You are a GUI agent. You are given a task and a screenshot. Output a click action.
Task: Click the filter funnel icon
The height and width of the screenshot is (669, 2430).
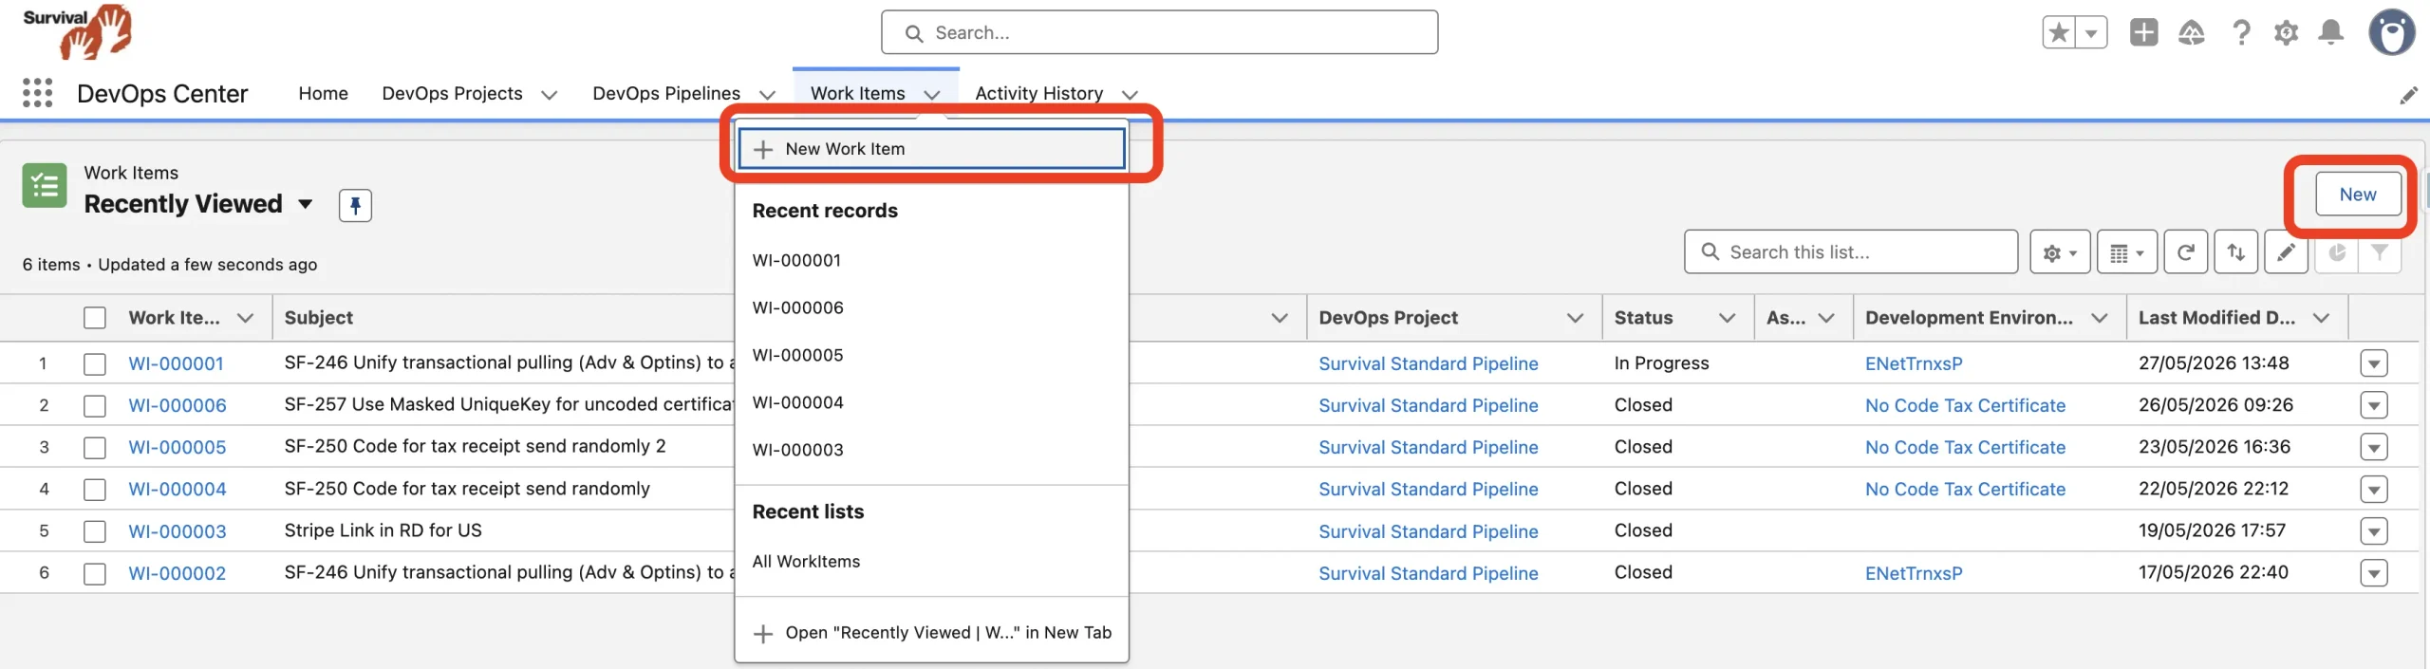[x=2380, y=252]
